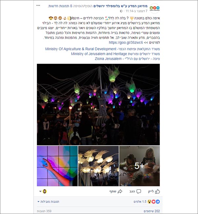
Task: Open the colorful hand shadow wall photo
Action: [x=57, y=166]
